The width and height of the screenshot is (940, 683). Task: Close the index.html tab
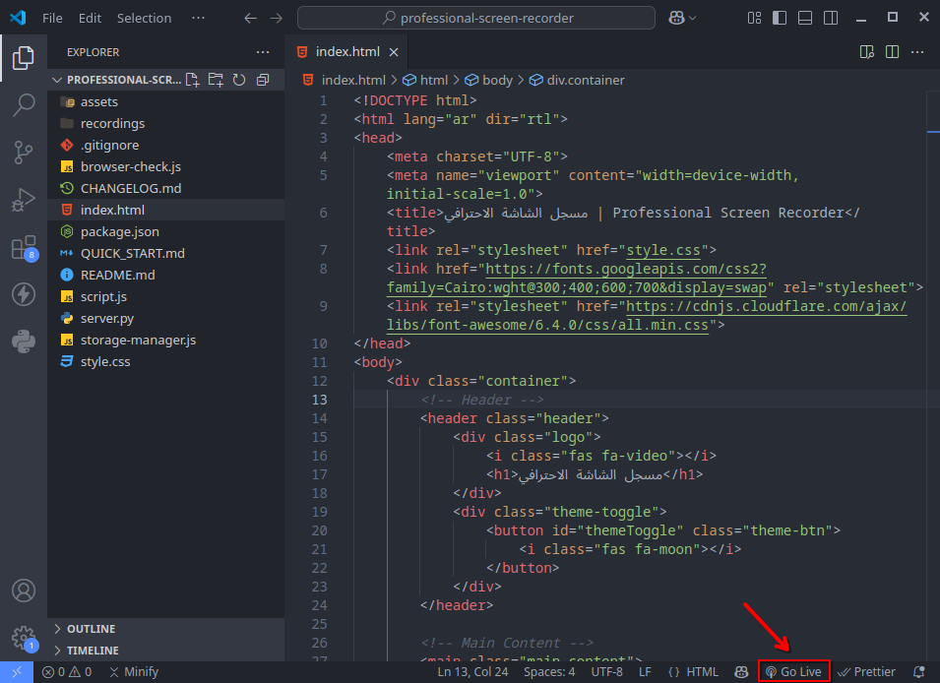[394, 52]
